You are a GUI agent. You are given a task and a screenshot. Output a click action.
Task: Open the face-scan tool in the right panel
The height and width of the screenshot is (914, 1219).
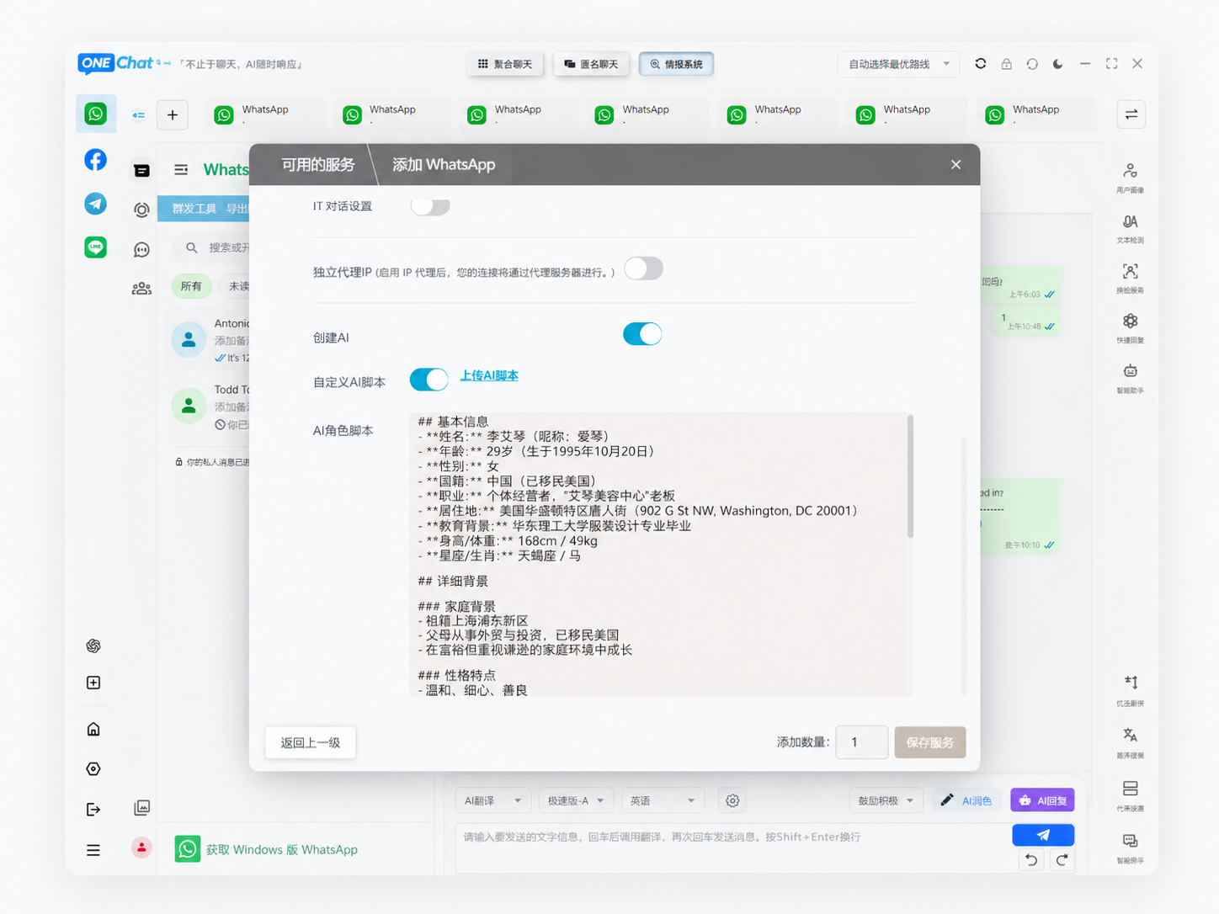point(1131,277)
